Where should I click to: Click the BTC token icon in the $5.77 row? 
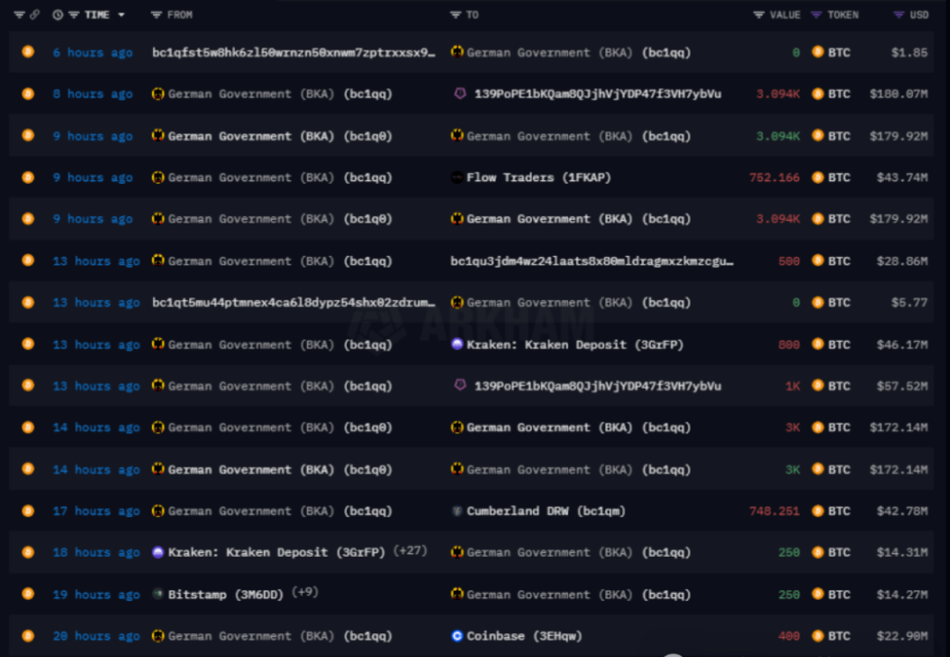[817, 302]
